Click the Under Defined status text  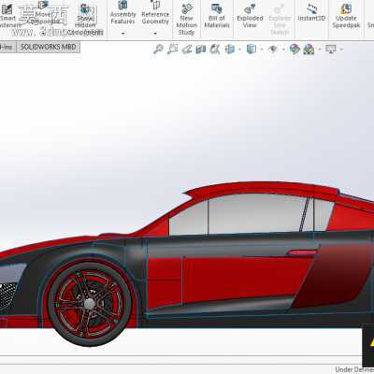tap(354, 369)
